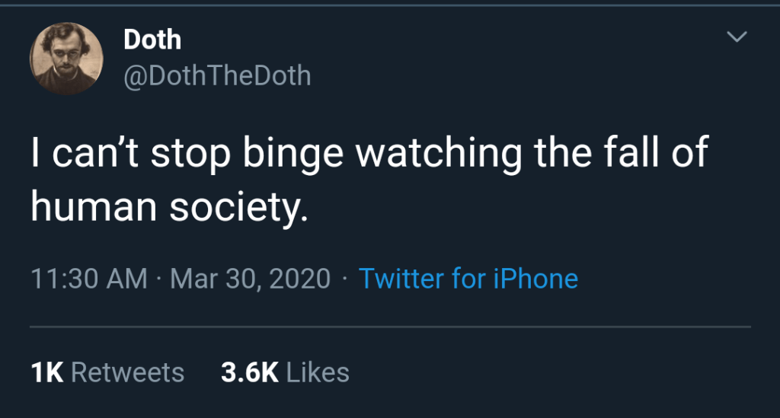Click the word "watching" in the tweet
Image resolution: width=780 pixels, height=418 pixels.
click(440, 154)
